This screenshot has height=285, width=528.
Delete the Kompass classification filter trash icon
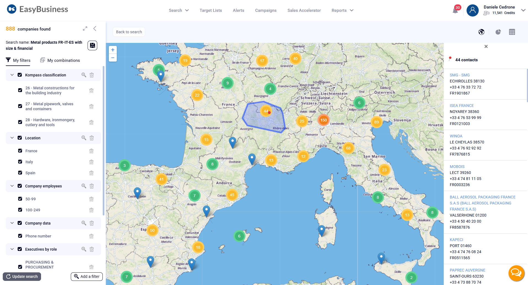click(92, 75)
